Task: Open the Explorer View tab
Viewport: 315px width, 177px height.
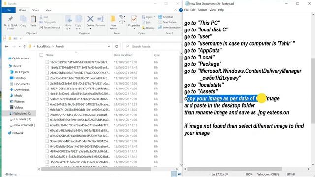Action: point(48,10)
